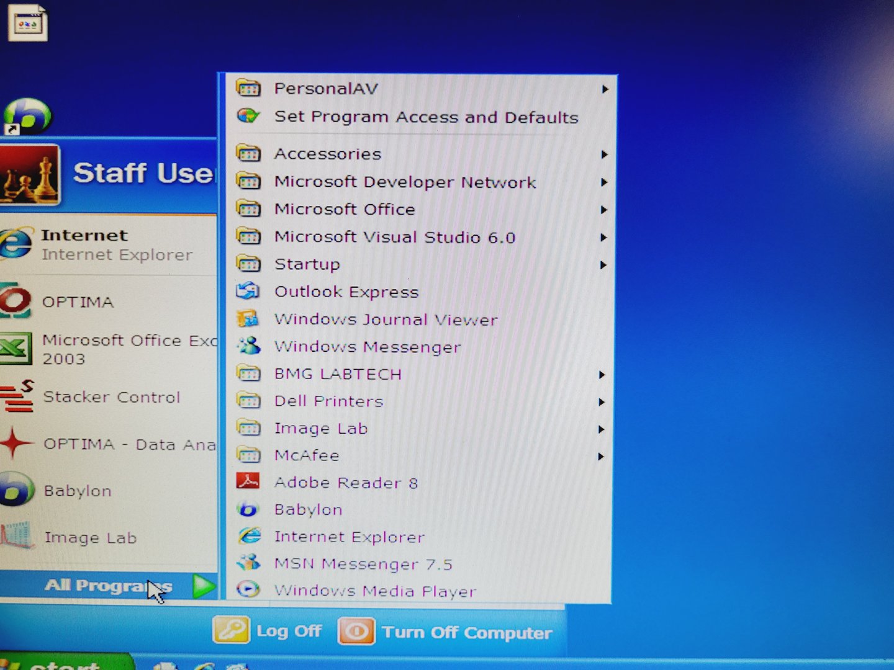Click the Microsoft Office folder icon
This screenshot has width=894, height=670.
coord(248,208)
